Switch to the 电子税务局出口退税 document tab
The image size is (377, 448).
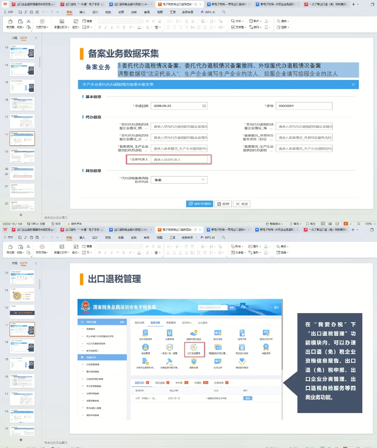point(175,5)
